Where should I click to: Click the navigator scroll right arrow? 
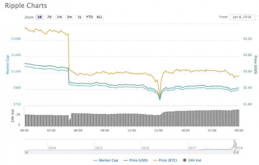tap(237, 152)
